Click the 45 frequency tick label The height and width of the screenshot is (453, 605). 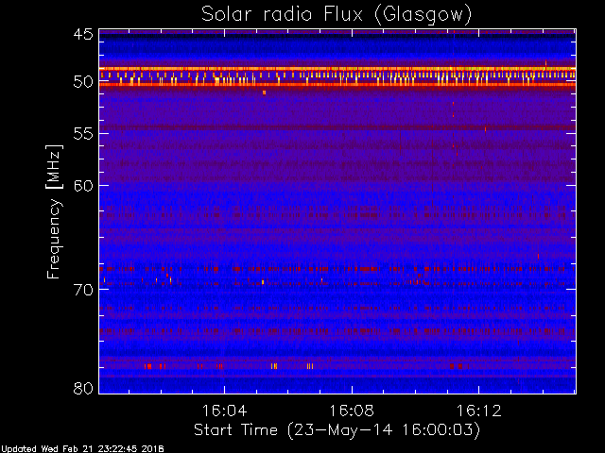pyautogui.click(x=83, y=34)
